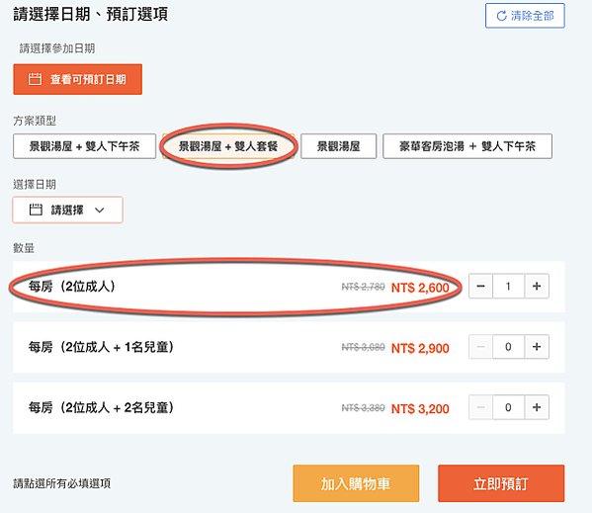592x513 pixels.
Task: Select 景觀湯屋 + 雙人下午茶 plan
Action: pos(85,146)
